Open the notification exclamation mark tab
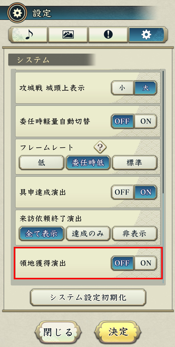This screenshot has width=175, height=347. [x=108, y=34]
